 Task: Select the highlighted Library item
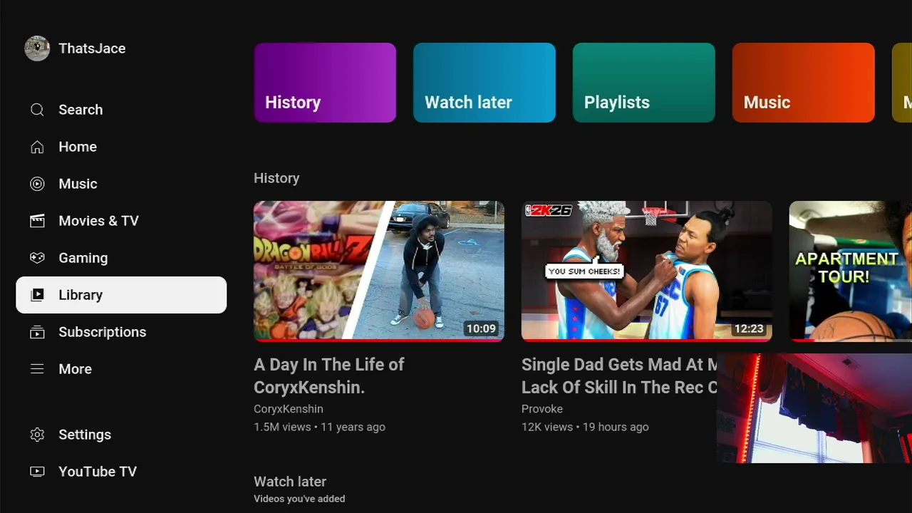coord(121,295)
